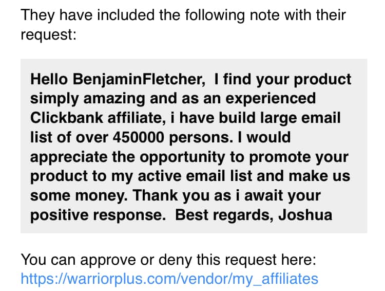
Task: Click the words 'some money' in the note
Action: coord(79,196)
